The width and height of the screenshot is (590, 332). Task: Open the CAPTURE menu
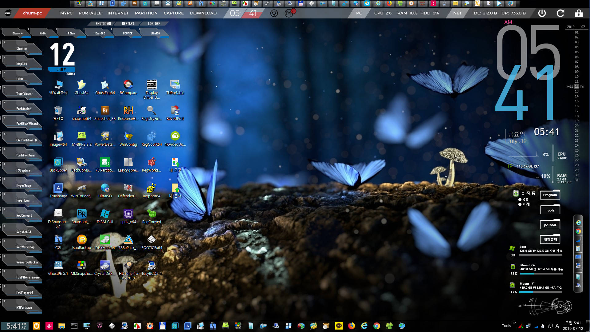[x=174, y=13]
